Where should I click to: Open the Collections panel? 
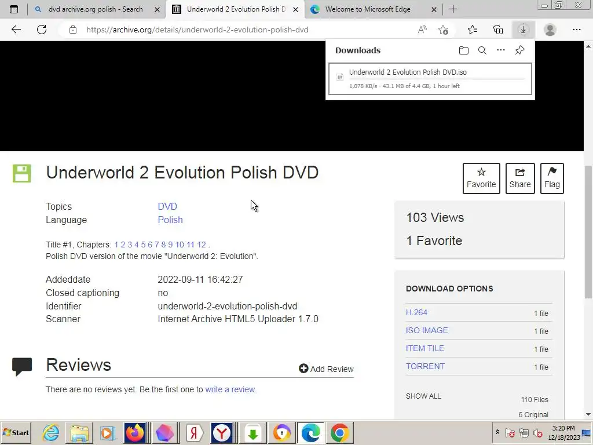[x=498, y=30]
